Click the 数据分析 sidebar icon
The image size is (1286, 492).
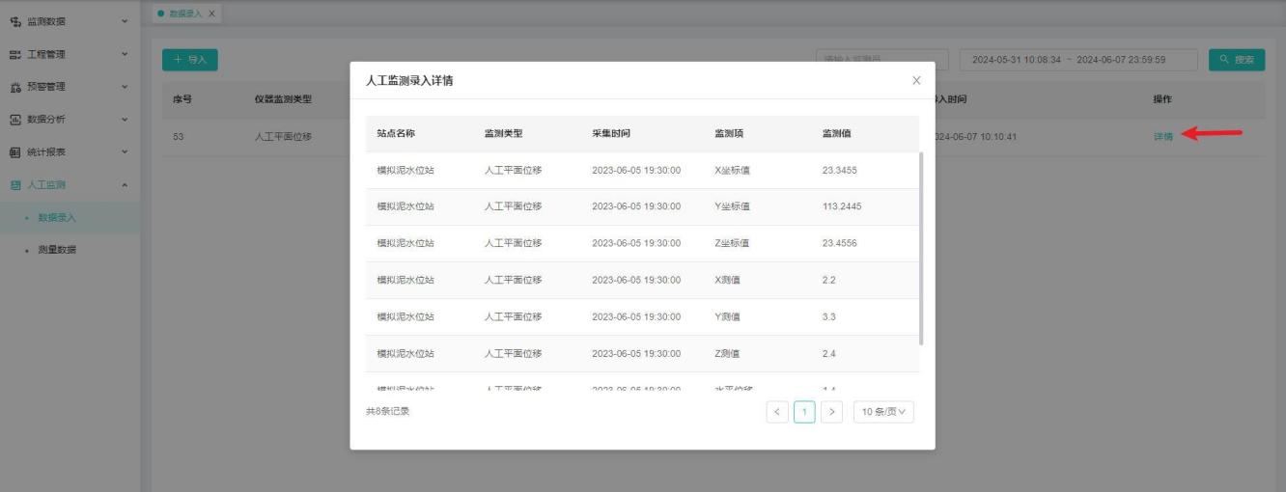point(14,120)
